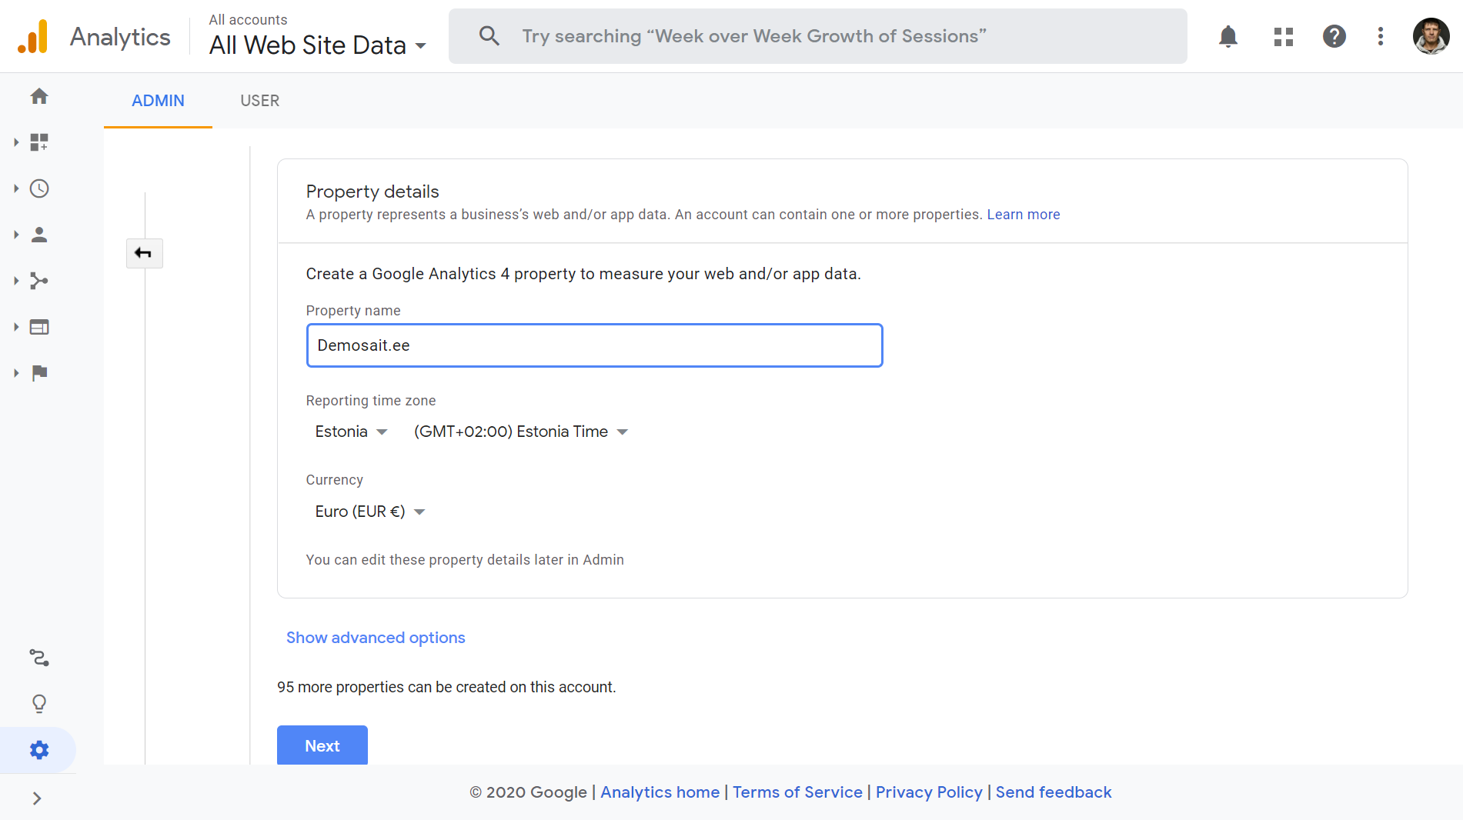
Task: Open the Acquisition reports icon
Action: 39,281
